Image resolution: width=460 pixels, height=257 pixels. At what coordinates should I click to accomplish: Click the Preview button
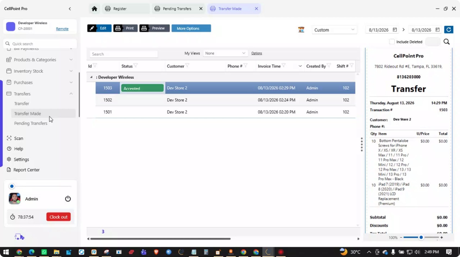pos(154,28)
